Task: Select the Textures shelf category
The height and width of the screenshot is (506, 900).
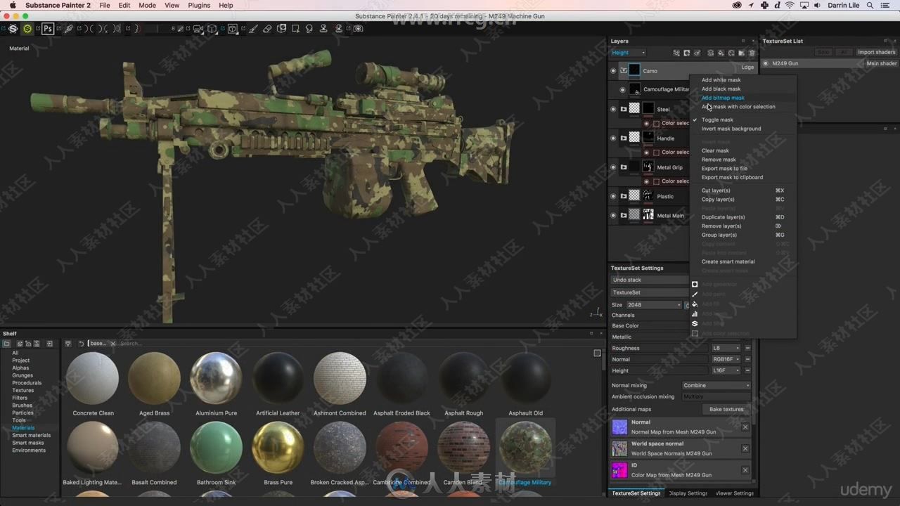Action: tap(22, 390)
